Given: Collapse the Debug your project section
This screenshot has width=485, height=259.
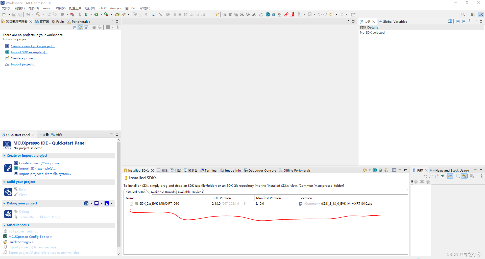Looking at the screenshot, I should [x=4, y=203].
